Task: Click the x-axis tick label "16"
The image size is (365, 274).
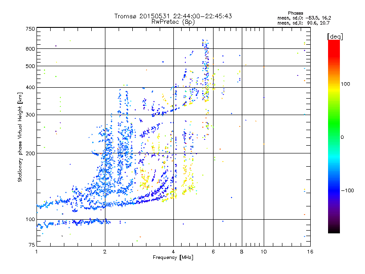Action: (x=310, y=252)
